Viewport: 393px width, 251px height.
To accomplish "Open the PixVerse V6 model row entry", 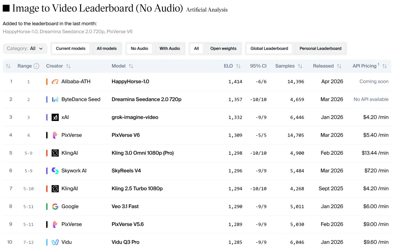I will click(126, 135).
